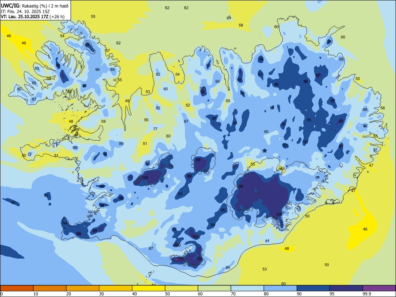
Task: Select the bright yellow 40–50 legend swatch
Action: point(148,288)
